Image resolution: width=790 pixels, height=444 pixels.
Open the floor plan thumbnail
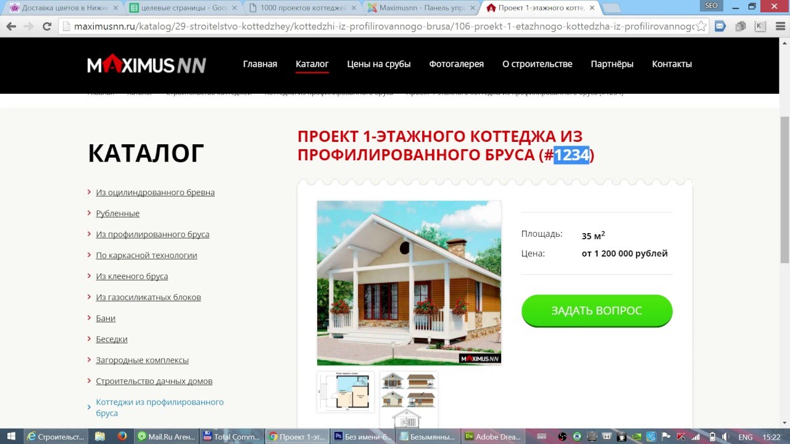[346, 392]
